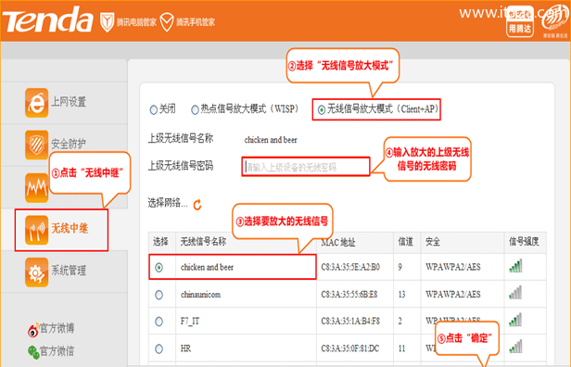Click chicken and beer name in table

tap(208, 267)
